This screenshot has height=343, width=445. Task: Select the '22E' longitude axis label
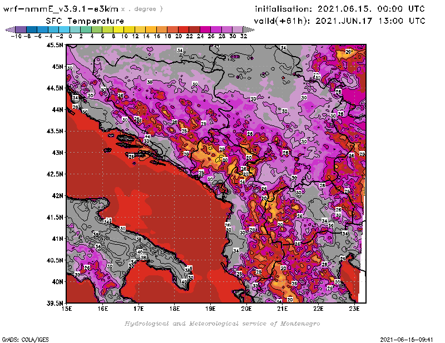tap(318, 309)
